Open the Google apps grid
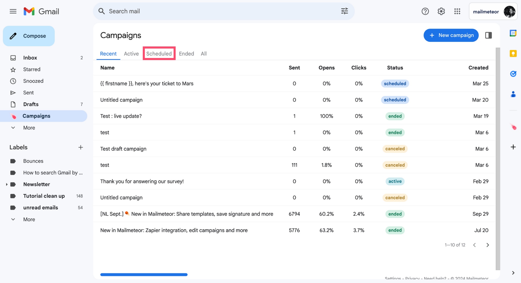Viewport: 521px width, 283px height. [457, 11]
